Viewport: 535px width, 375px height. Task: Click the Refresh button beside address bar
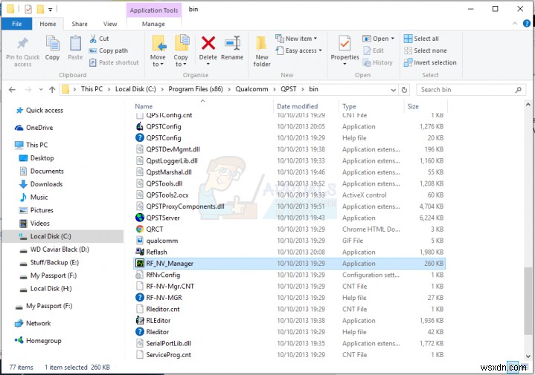(404, 90)
